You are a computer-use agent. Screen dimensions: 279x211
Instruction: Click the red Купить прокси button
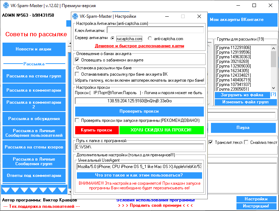point(96,130)
